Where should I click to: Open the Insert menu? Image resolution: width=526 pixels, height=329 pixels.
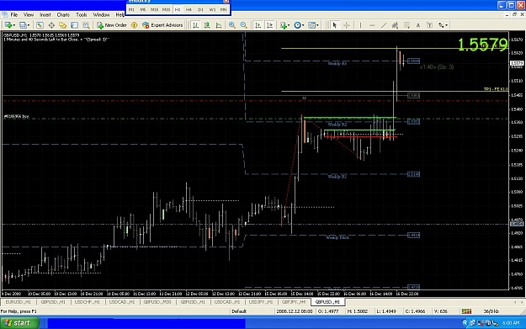[x=45, y=15]
